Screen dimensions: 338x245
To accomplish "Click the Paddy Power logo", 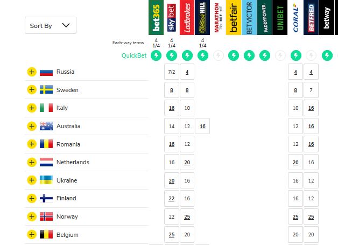I will (x=265, y=18).
